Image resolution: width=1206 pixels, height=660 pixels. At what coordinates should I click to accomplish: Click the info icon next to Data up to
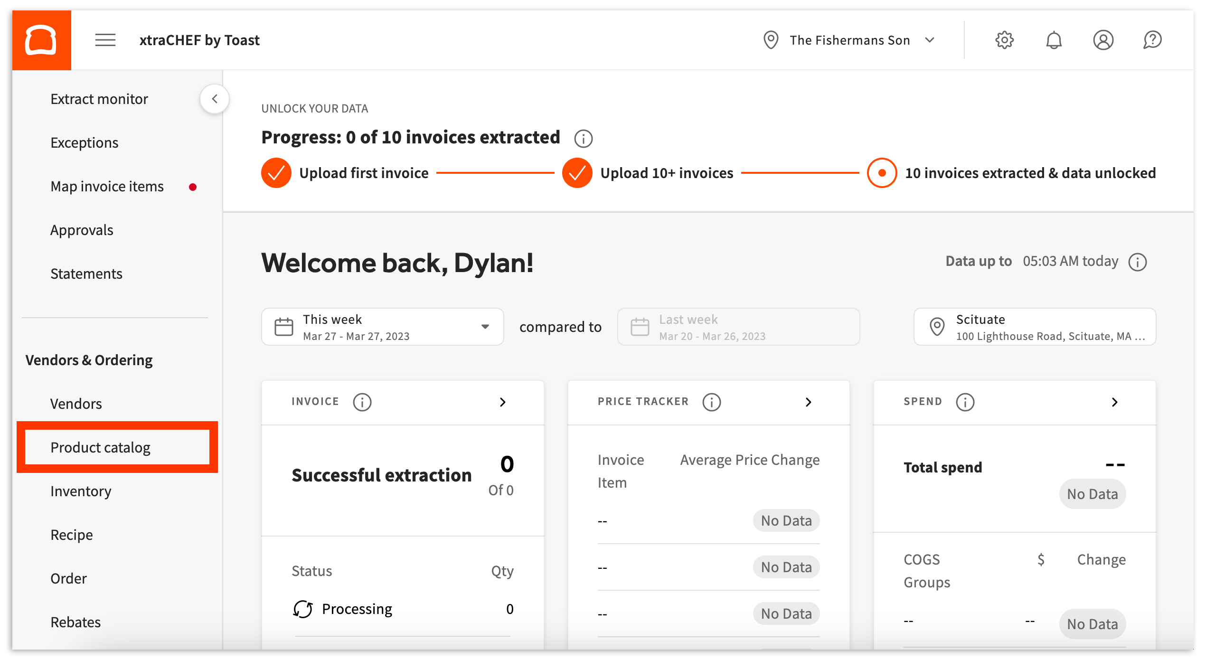[1138, 262]
